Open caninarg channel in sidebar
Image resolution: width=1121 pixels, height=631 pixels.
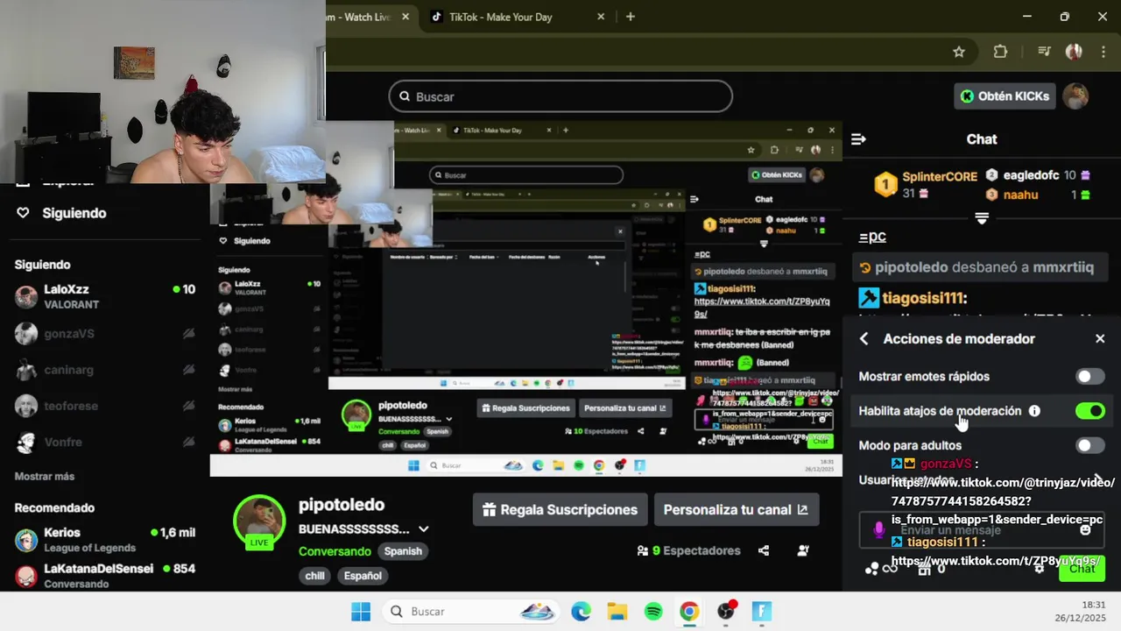click(105, 370)
